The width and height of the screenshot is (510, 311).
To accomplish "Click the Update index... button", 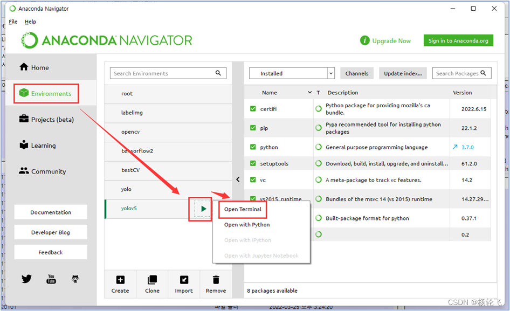I will [x=403, y=73].
